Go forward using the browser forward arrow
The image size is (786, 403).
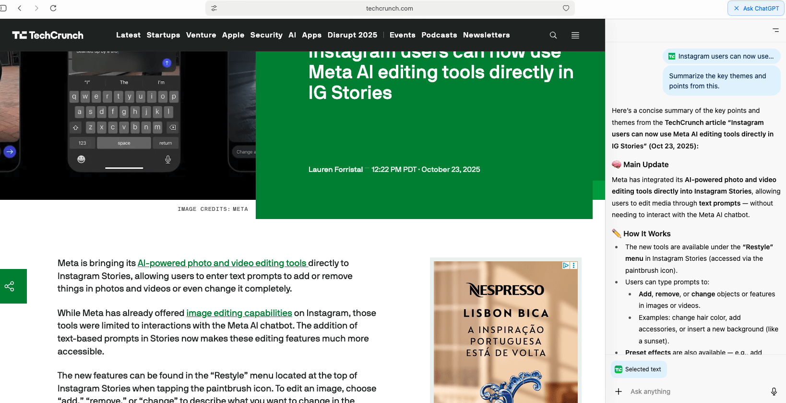36,8
